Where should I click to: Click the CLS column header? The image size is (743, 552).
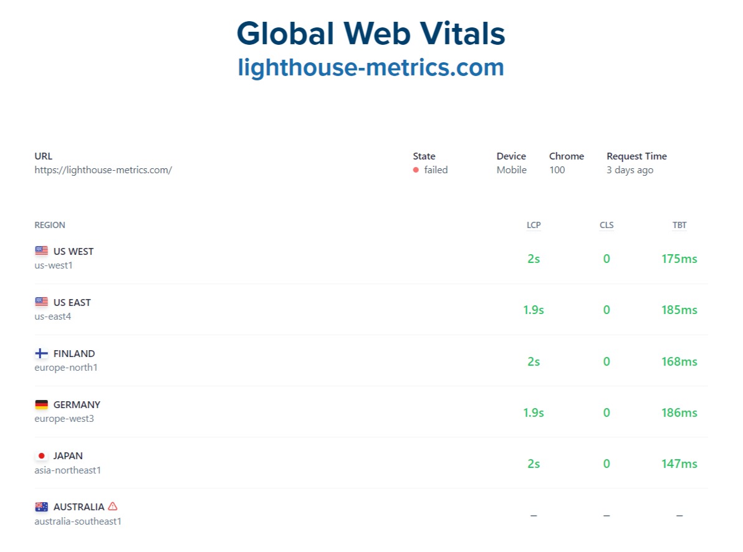coord(606,224)
